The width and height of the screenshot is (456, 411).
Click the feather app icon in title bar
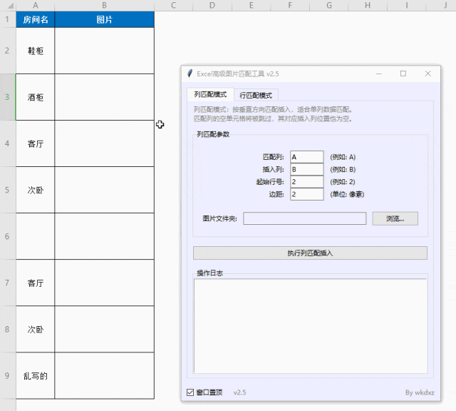[190, 73]
